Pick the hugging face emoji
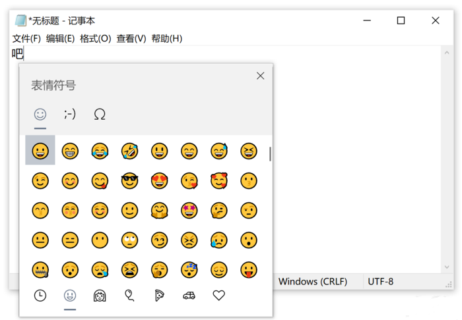Viewport: 462px width, 320px height. point(159,211)
